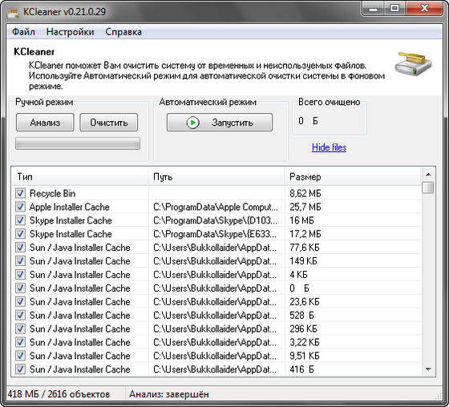Close the KCleaner window
Screen dimensions: 449x407
point(425,9)
